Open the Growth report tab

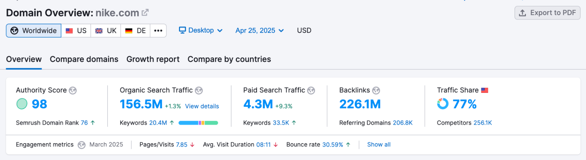tap(153, 59)
